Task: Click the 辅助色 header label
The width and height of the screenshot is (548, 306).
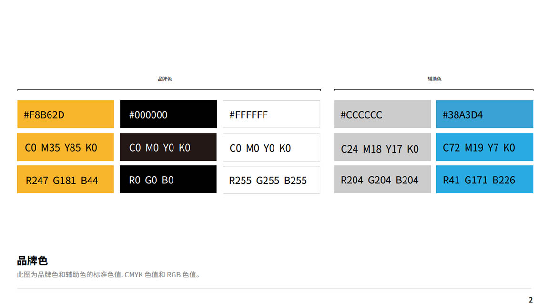Action: coord(435,79)
